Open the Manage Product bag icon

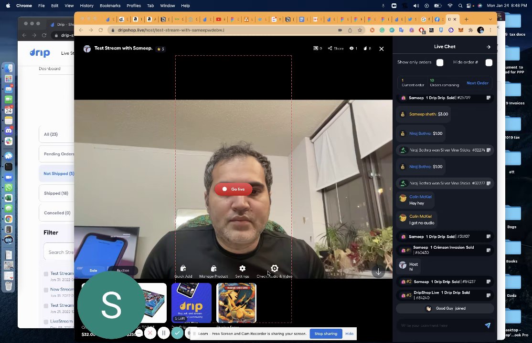(x=213, y=269)
